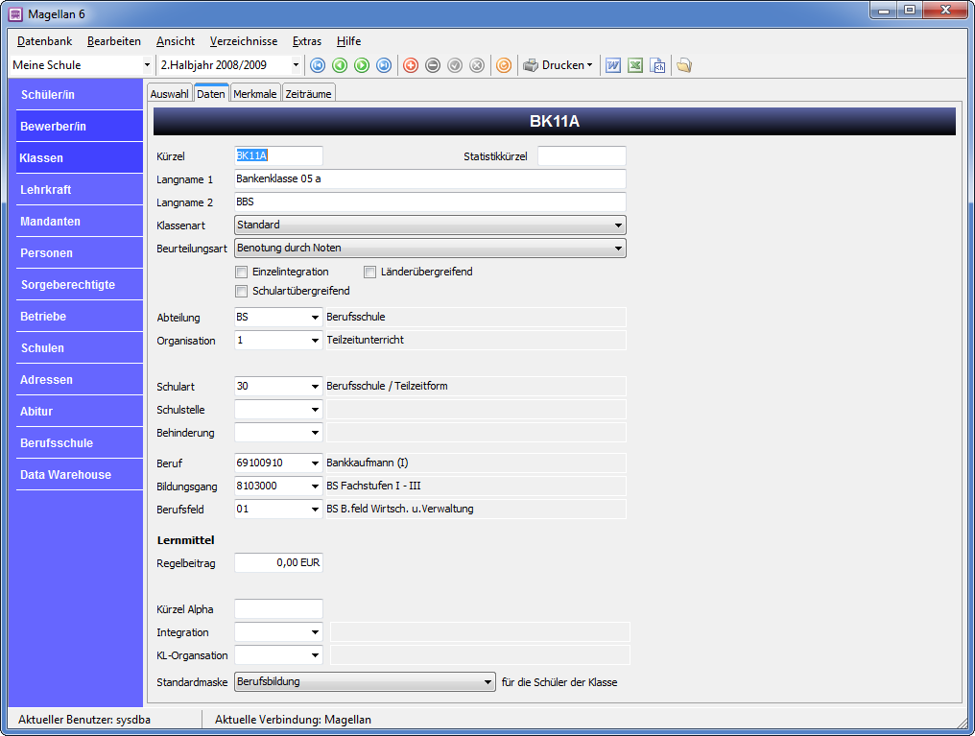Toggle the Einzelintegration checkbox
The image size is (975, 736).
(241, 273)
